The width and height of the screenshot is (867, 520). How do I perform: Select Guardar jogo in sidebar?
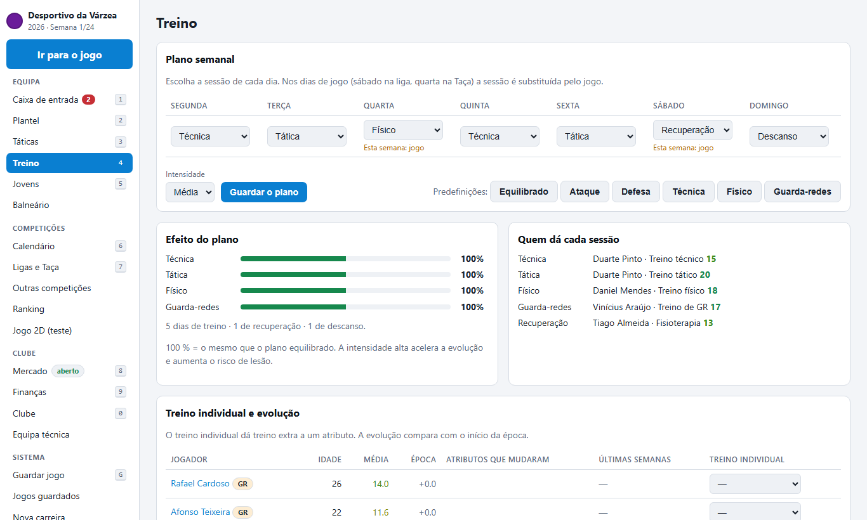pos(69,475)
